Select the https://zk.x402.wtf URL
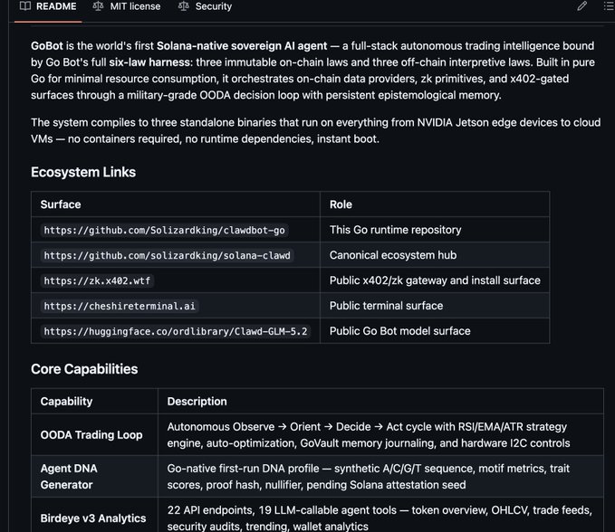Viewport: 615px width, 532px height. click(97, 280)
